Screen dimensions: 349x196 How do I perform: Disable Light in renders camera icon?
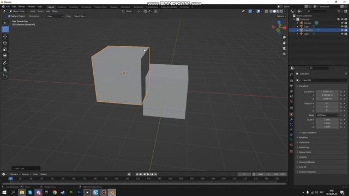click(346, 34)
